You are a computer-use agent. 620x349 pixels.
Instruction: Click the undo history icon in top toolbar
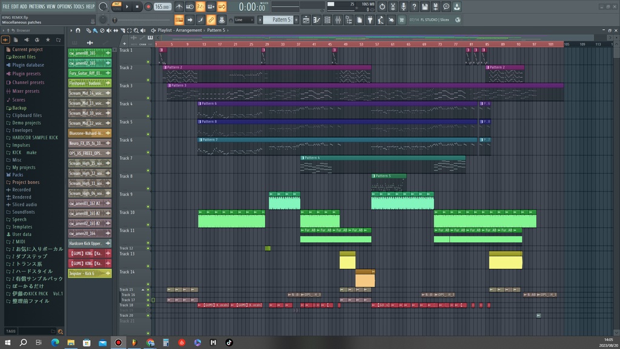pyautogui.click(x=382, y=6)
